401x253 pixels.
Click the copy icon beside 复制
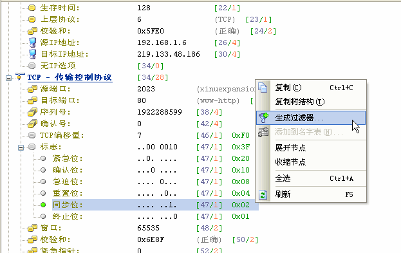pos(263,88)
